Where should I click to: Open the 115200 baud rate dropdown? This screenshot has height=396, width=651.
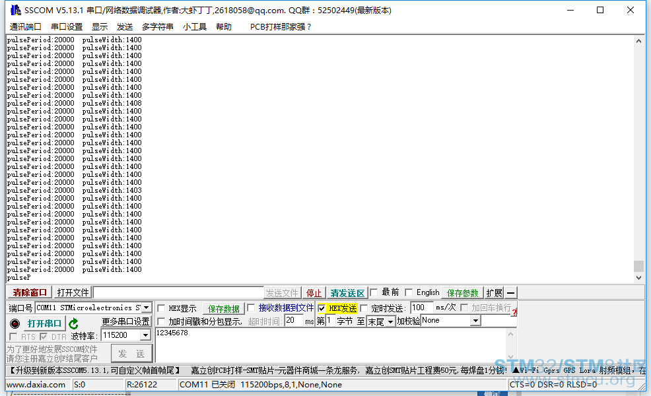click(145, 335)
